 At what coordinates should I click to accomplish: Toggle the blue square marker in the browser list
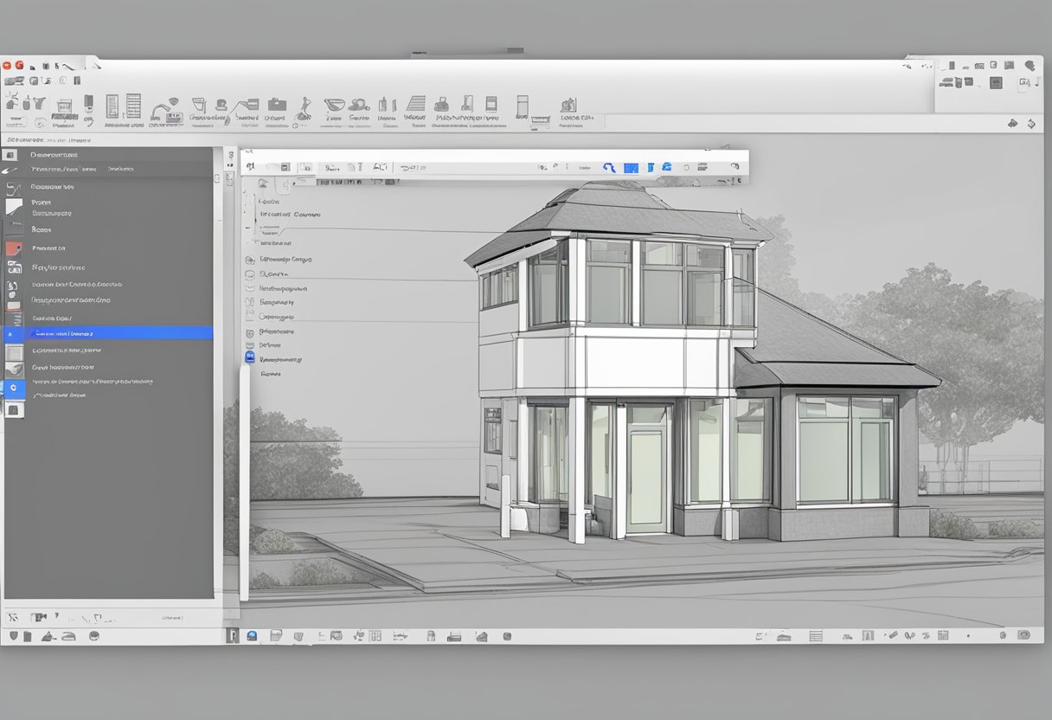[250, 357]
